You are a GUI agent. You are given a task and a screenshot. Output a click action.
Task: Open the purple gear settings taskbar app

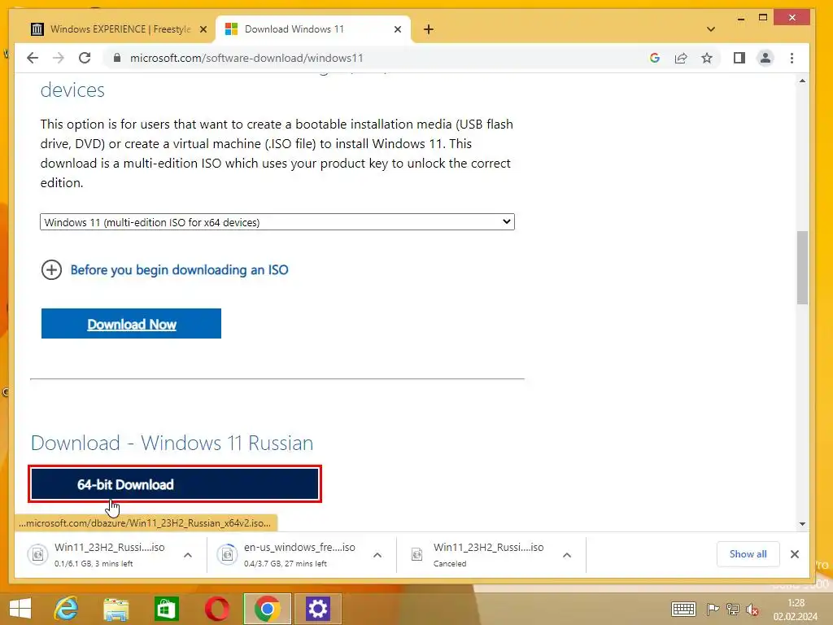pyautogui.click(x=318, y=609)
